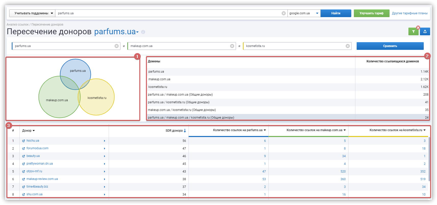Click the Найти search button
Image resolution: width=437 pixels, height=205 pixels.
(x=336, y=13)
